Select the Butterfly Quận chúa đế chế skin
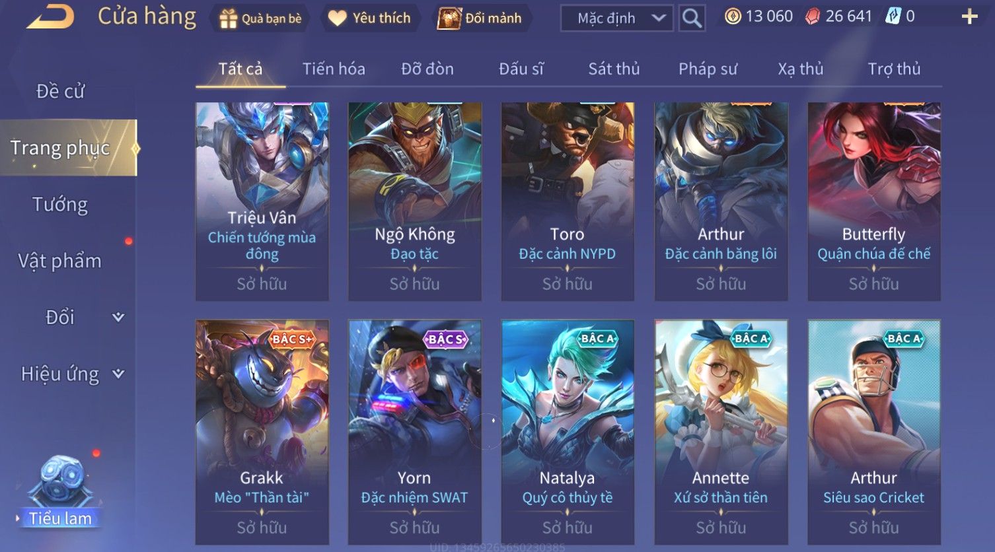The image size is (995, 552). click(x=874, y=201)
